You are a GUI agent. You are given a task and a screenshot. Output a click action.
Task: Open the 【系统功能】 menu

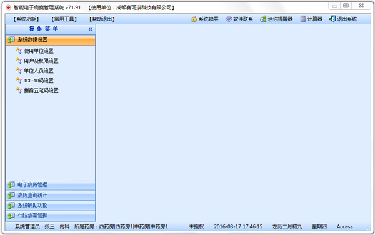click(26, 19)
